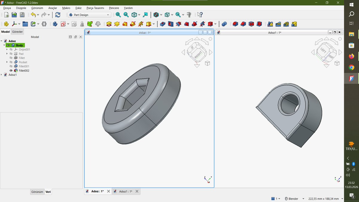359x202 pixels.
Task: Select the Pocket tool icon
Action: [163, 24]
